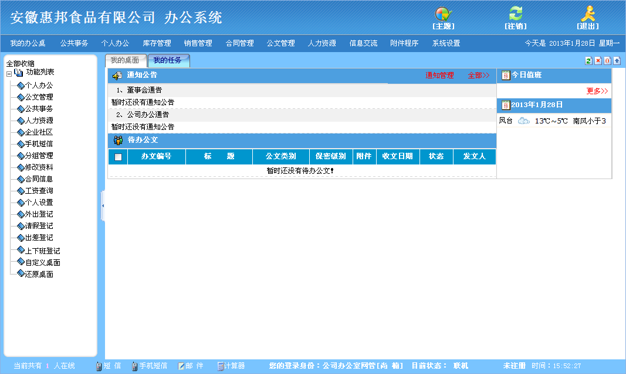Open the 系统设置 menu
The height and width of the screenshot is (374, 626).
tap(446, 43)
